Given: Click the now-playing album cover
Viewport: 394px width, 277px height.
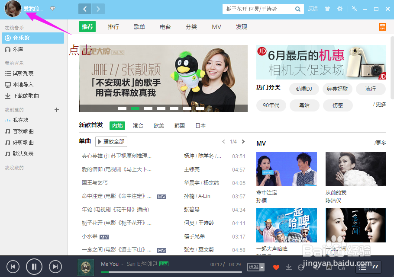Looking at the screenshot, I should click(x=86, y=267).
